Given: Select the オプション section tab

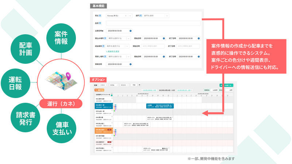Looking at the screenshot, I should (99, 79).
